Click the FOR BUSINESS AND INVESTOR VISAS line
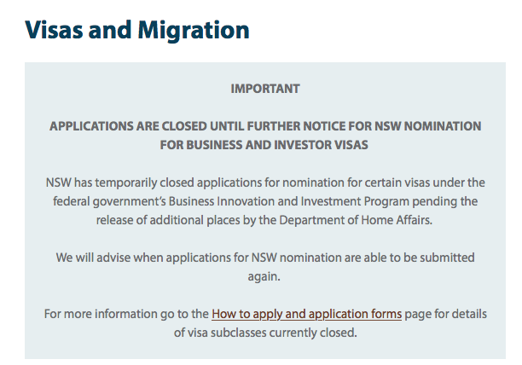The height and width of the screenshot is (365, 522). 264,145
